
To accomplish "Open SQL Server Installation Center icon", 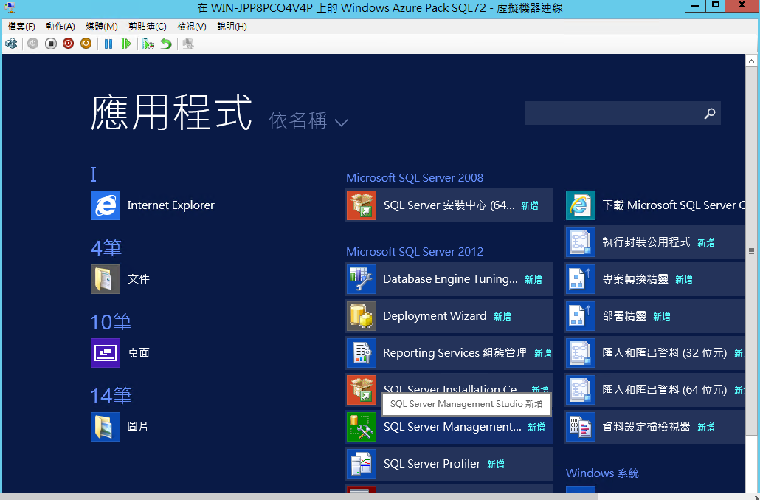I will click(x=362, y=390).
